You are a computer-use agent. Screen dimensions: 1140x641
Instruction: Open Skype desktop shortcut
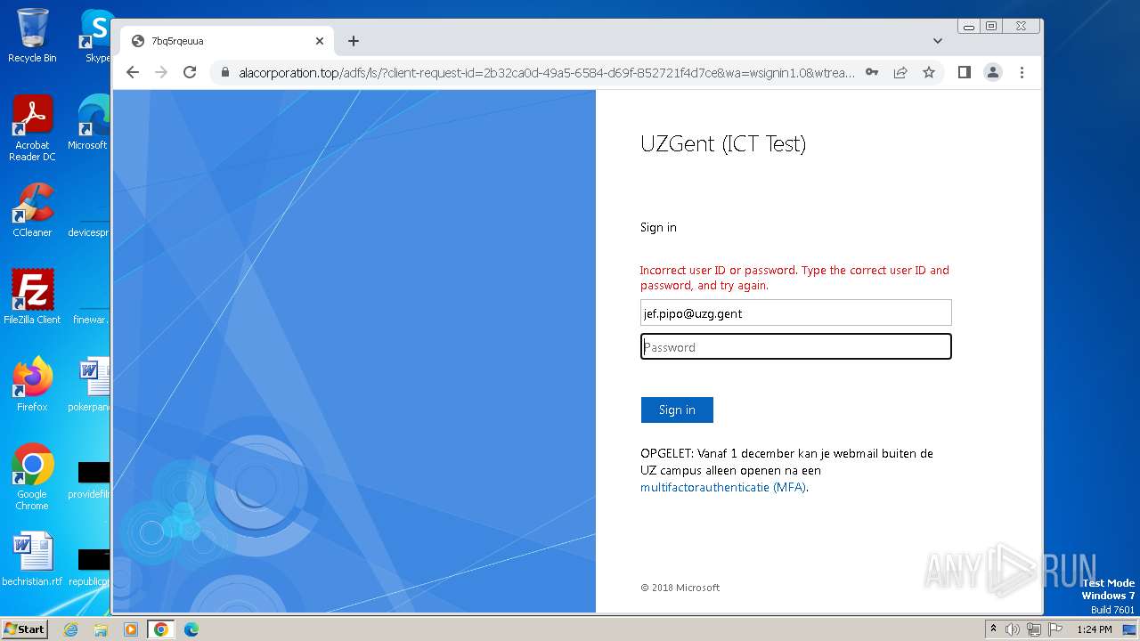pyautogui.click(x=96, y=36)
